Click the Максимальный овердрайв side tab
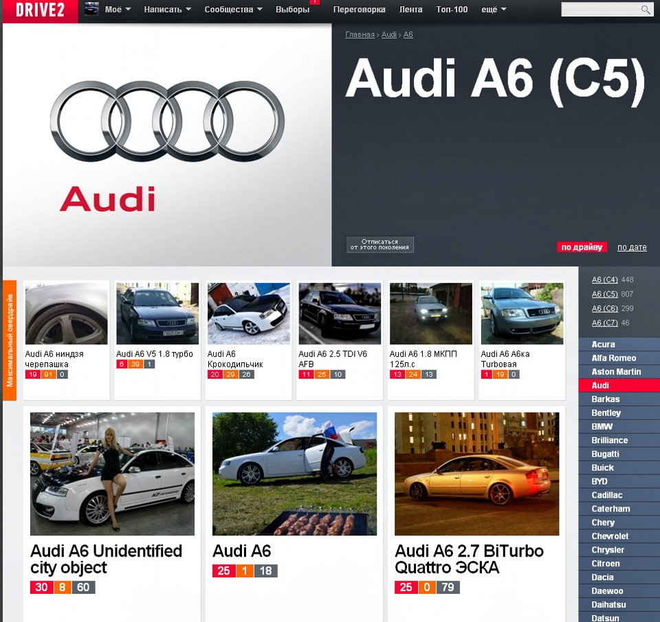 9,340
